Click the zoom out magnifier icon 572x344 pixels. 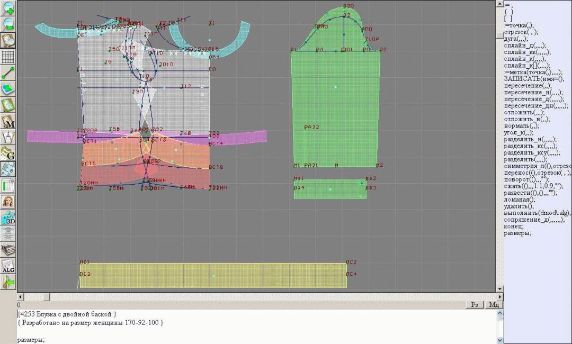[8, 24]
